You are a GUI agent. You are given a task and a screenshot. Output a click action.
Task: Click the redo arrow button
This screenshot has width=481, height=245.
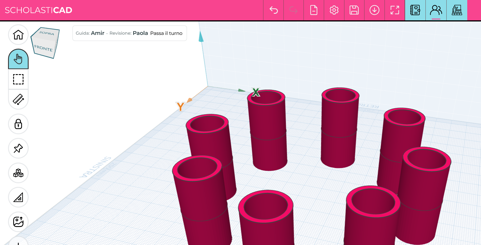[293, 10]
